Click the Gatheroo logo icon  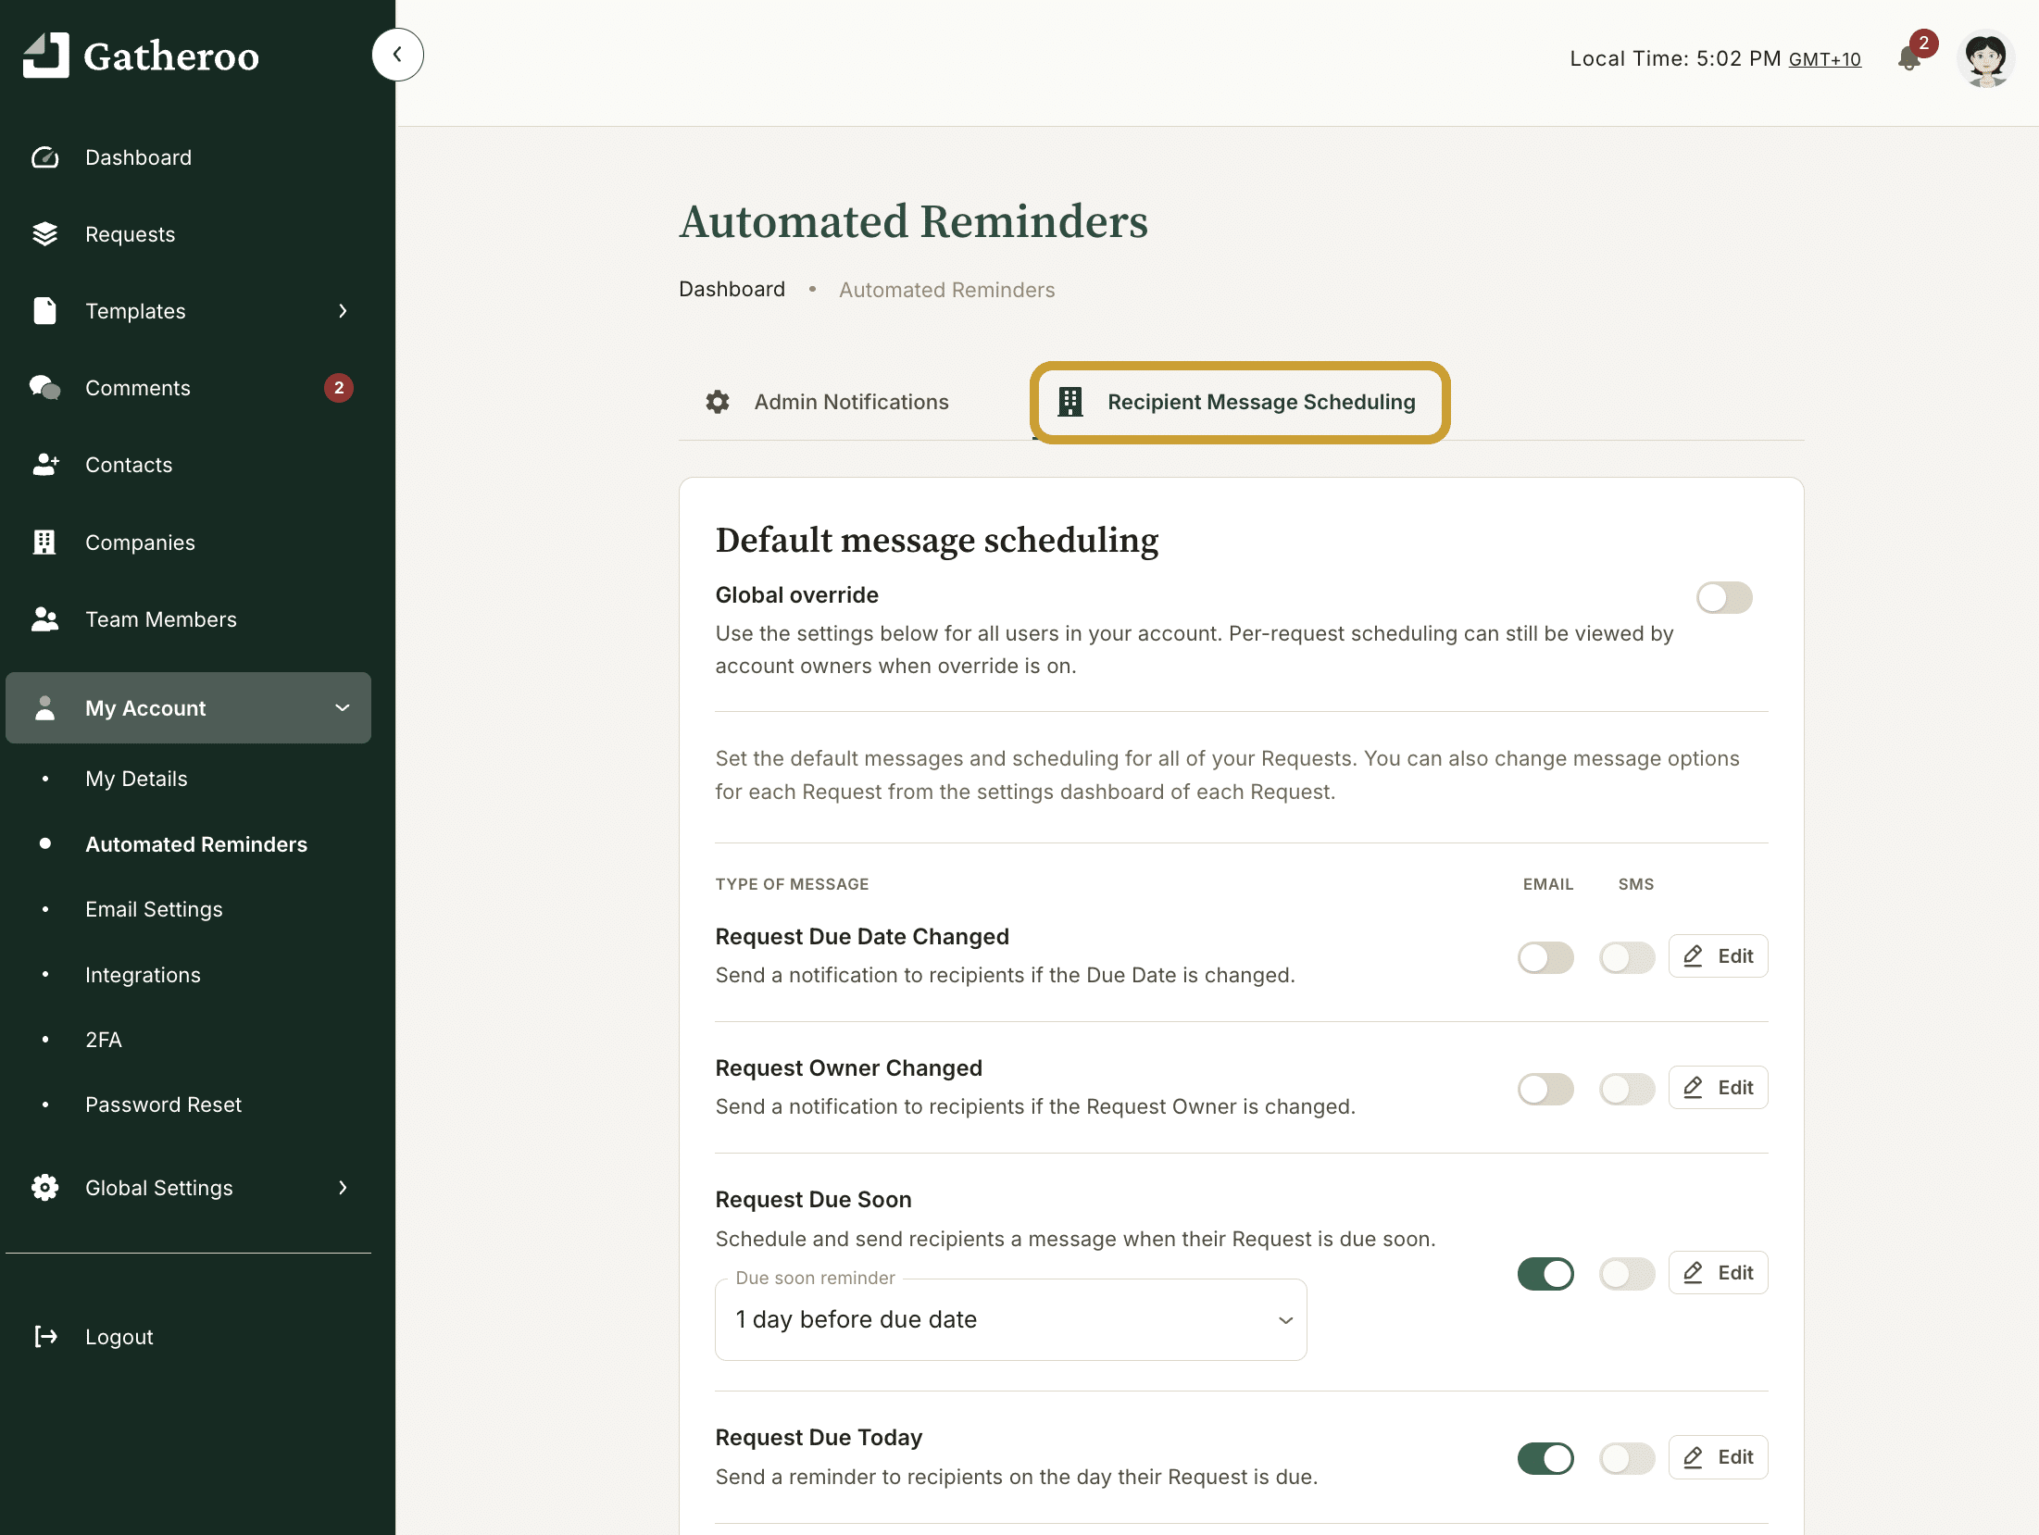pos(46,56)
